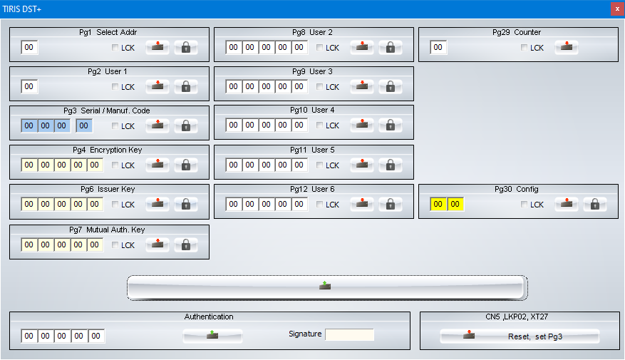Click the Authentication send button
The image size is (625, 360).
212,336
